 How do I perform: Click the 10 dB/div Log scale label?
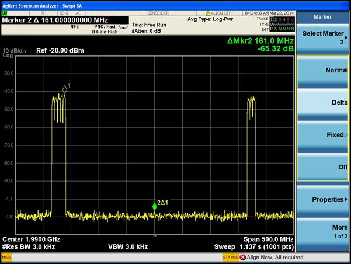tap(15, 53)
